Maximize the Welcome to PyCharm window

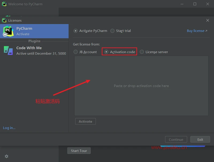point(195,4)
